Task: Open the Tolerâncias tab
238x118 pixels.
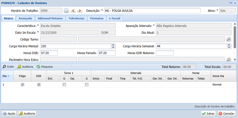Action: (x=76, y=18)
